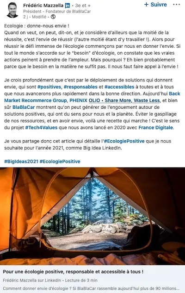This screenshot has width=185, height=293.
Task: Open the BlaBlaCar link in text
Action: pyautogui.click(x=24, y=107)
